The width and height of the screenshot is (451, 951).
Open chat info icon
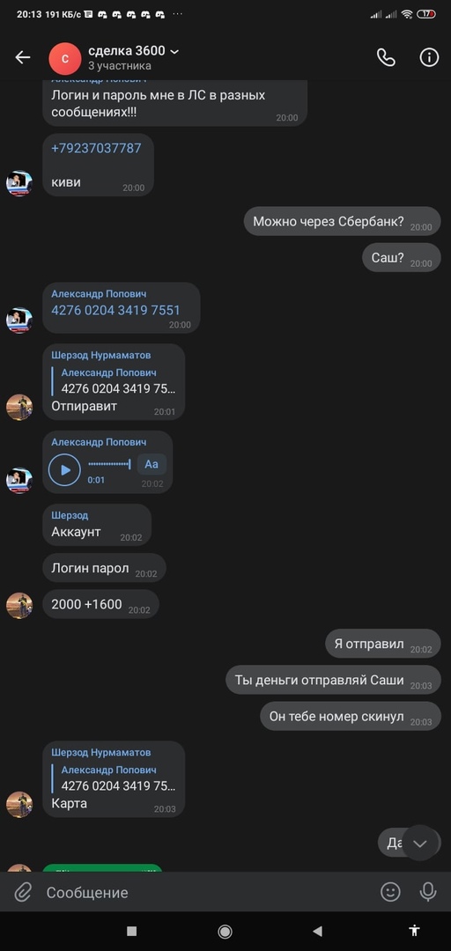[x=429, y=57]
